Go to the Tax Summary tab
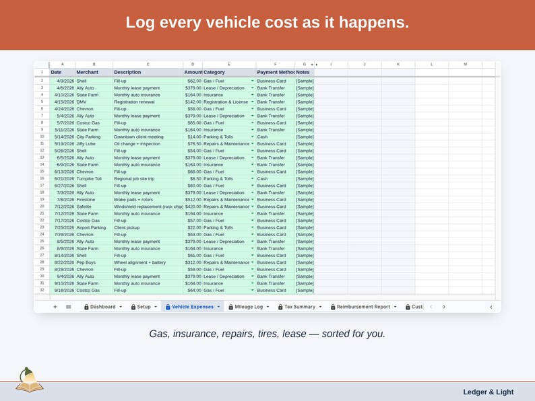The height and width of the screenshot is (401, 535). (300, 307)
